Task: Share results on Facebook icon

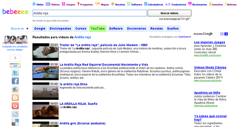Action: coord(15,81)
